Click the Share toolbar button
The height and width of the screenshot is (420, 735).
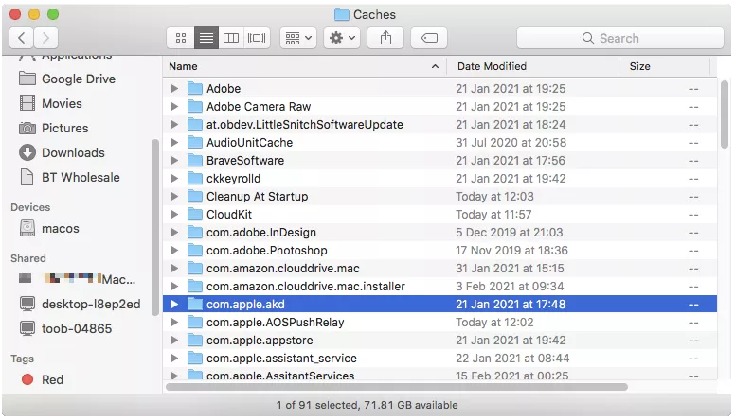[x=385, y=38]
